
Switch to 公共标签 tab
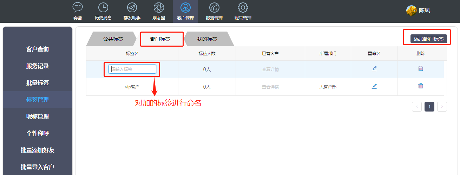click(113, 39)
